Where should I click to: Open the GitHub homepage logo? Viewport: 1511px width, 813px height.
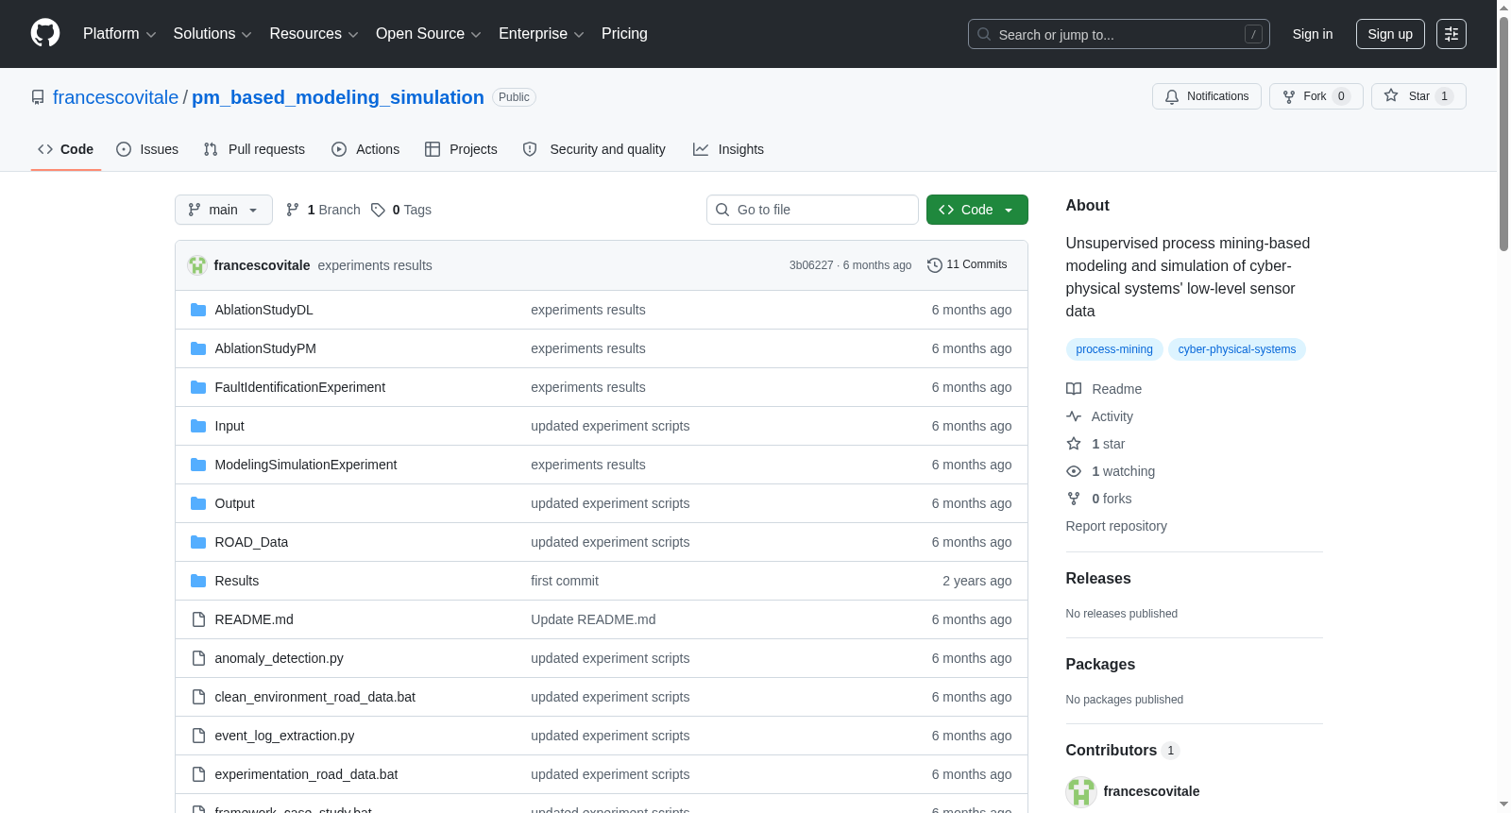pyautogui.click(x=45, y=34)
